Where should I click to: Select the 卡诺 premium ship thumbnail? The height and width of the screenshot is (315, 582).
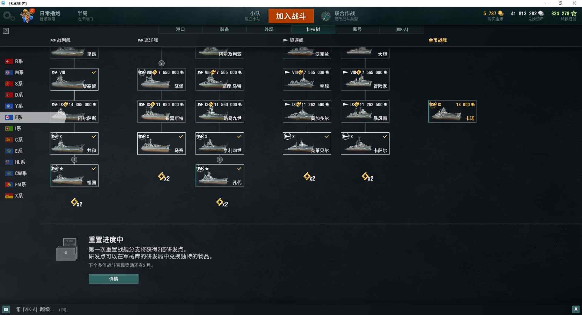[x=452, y=111]
